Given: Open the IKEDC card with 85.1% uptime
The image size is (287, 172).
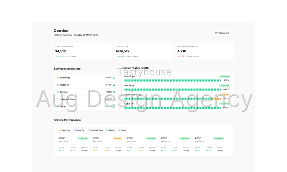Looking at the screenshot, I should (x=107, y=144).
